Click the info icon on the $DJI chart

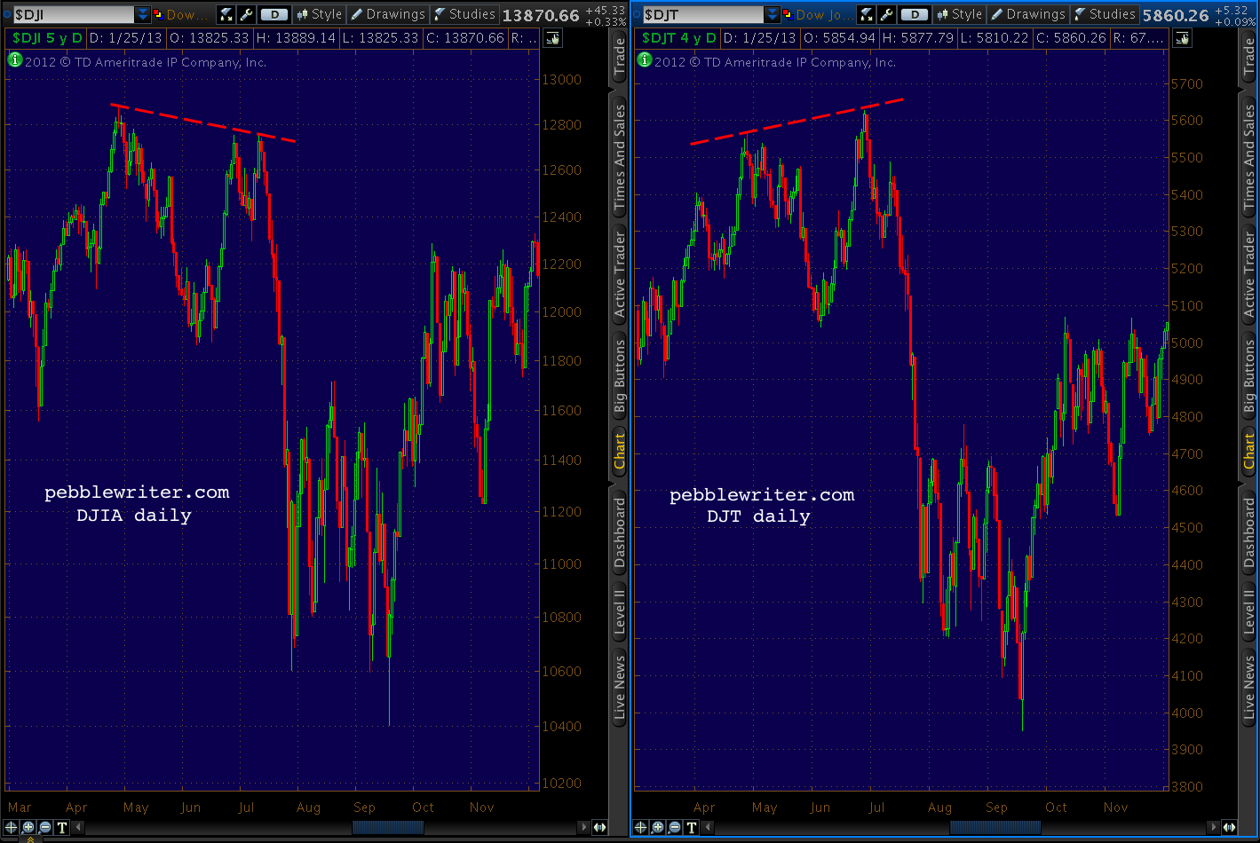pyautogui.click(x=15, y=60)
